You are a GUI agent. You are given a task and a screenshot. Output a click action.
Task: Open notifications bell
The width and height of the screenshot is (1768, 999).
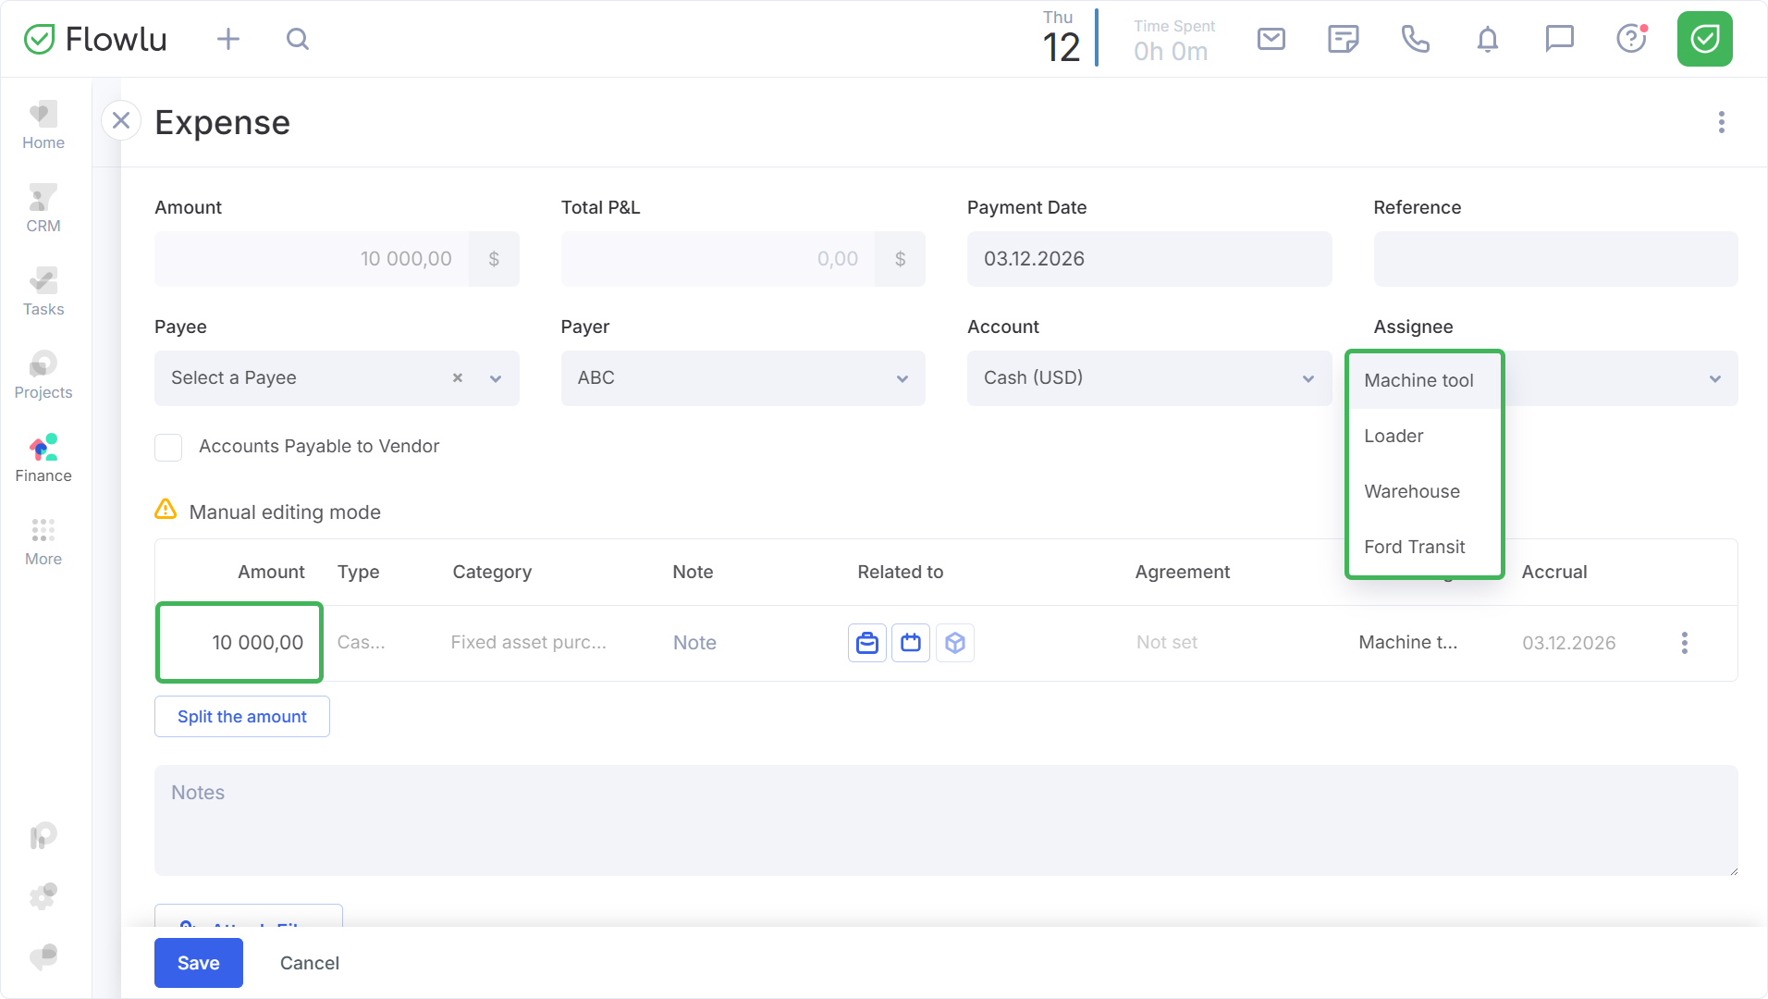1487,39
